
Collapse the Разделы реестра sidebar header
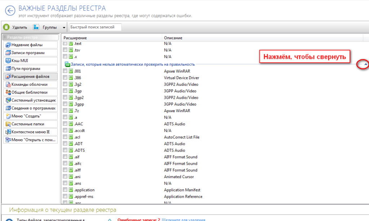point(4,37)
